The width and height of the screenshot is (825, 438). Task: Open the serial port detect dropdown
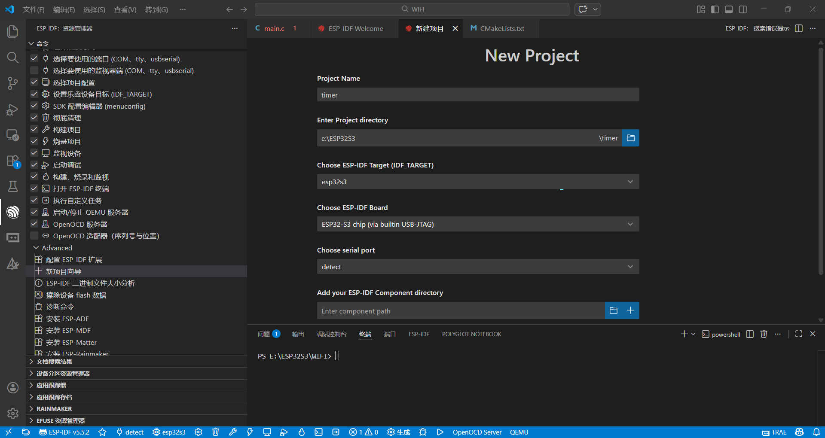478,267
